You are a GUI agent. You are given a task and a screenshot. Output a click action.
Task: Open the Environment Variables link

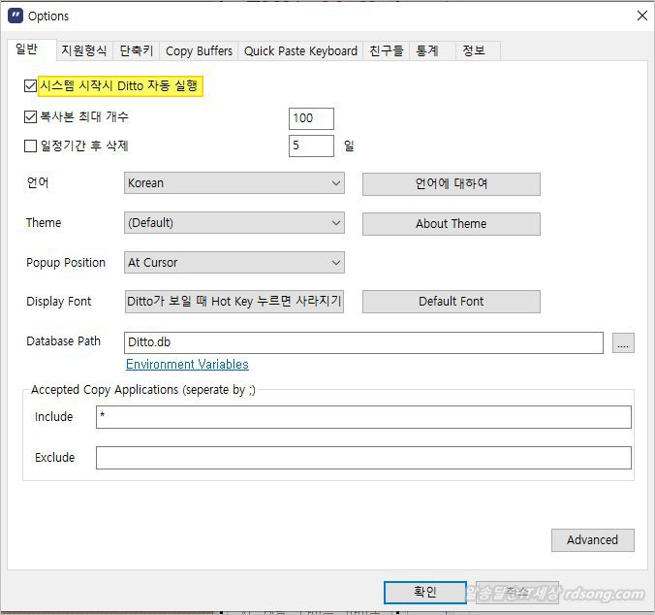pos(187,365)
